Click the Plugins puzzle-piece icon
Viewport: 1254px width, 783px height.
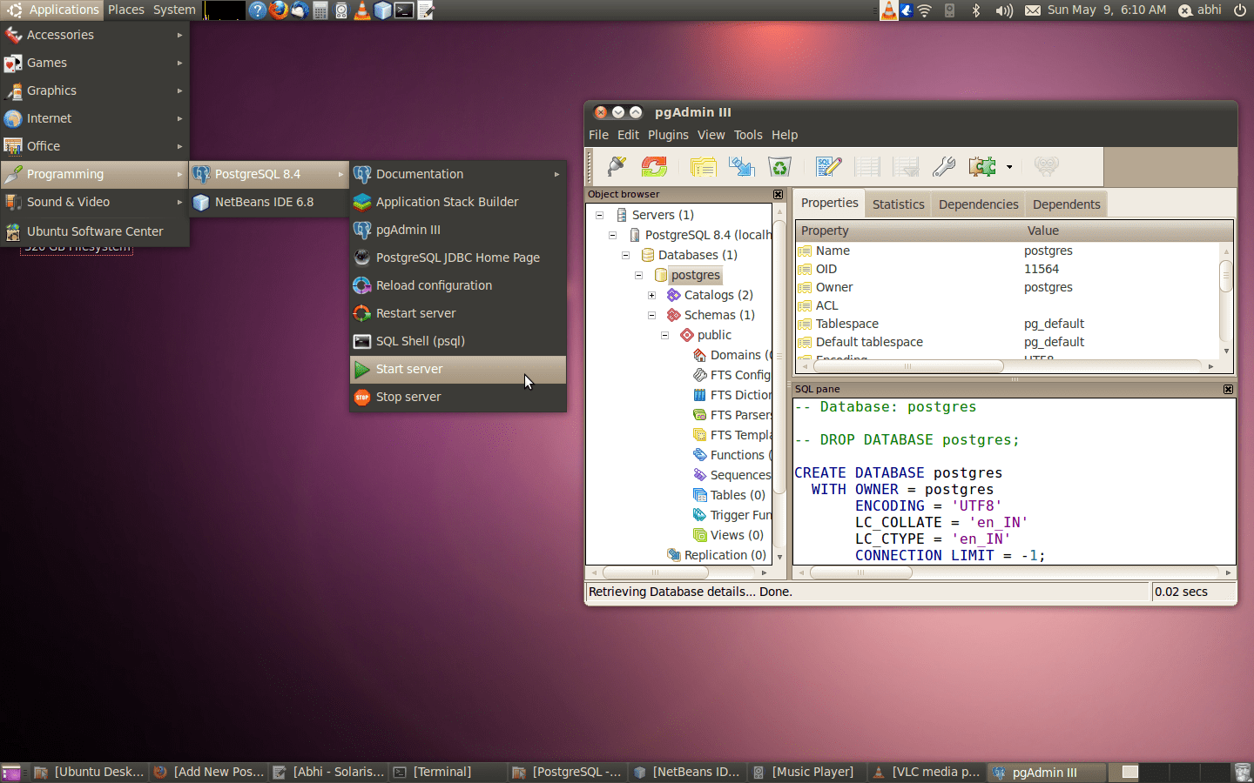982,166
